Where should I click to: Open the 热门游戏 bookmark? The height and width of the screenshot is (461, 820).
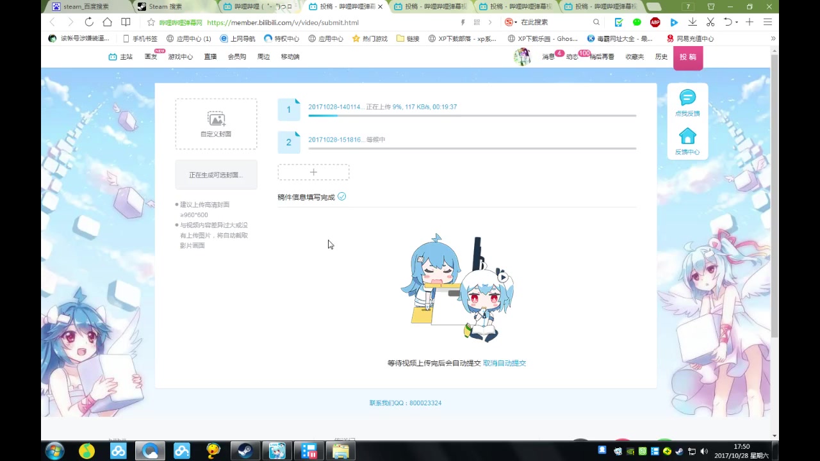point(370,38)
